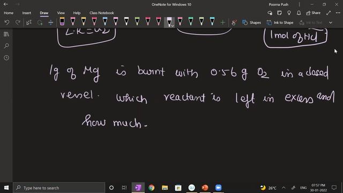Enter full screen mode
The image size is (343, 193).
point(329,13)
